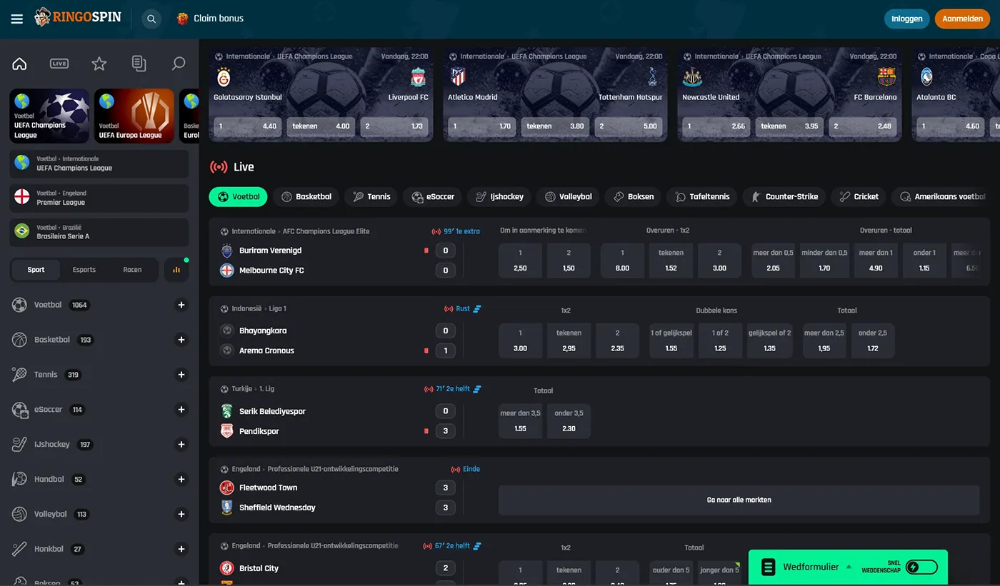Image resolution: width=1000 pixels, height=586 pixels.
Task: Open the LIVE icon in sidebar
Action: [59, 64]
